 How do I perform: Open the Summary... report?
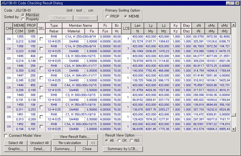[64, 149]
